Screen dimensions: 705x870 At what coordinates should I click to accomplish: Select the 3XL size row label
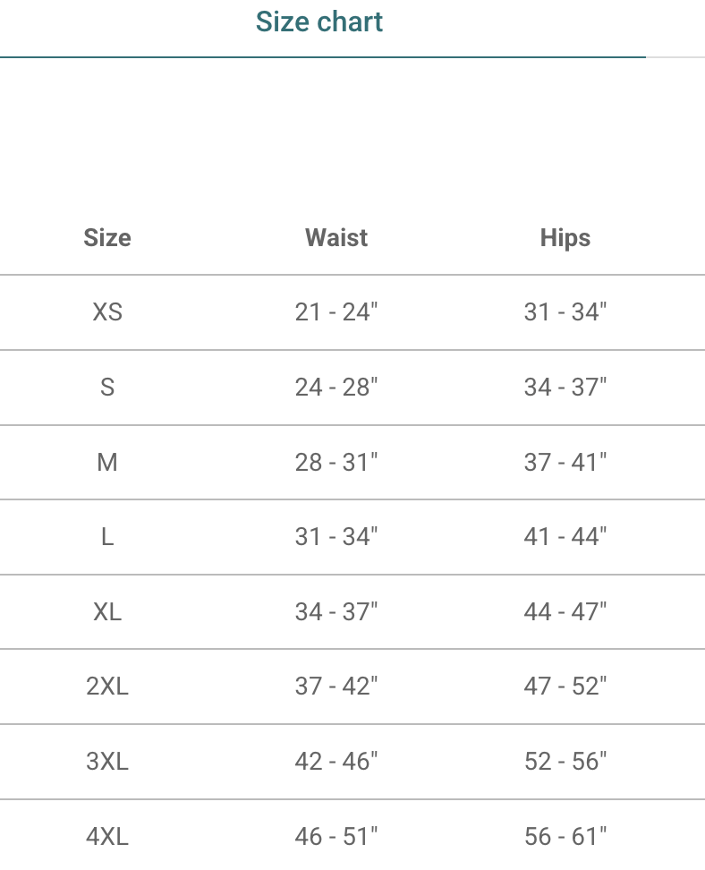tap(107, 762)
